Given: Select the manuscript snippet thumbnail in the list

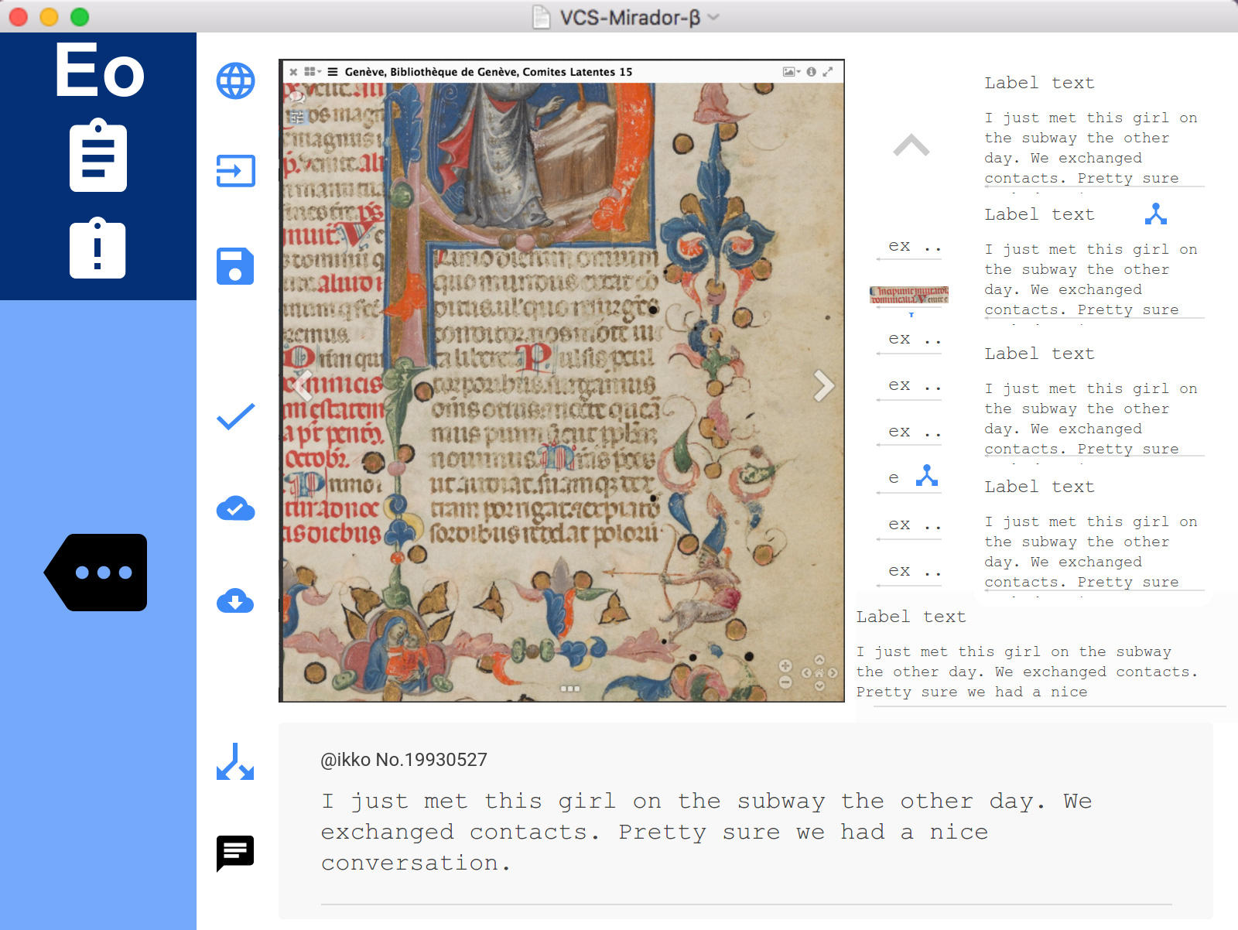Looking at the screenshot, I should 909,295.
